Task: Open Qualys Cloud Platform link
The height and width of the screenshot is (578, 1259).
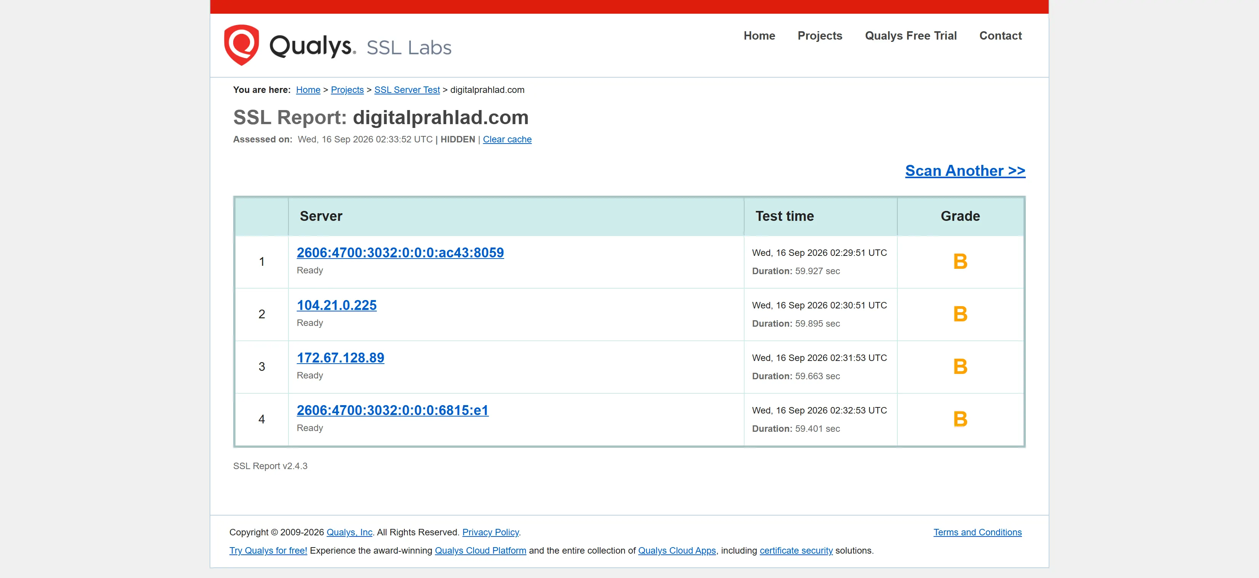Action: pyautogui.click(x=480, y=550)
